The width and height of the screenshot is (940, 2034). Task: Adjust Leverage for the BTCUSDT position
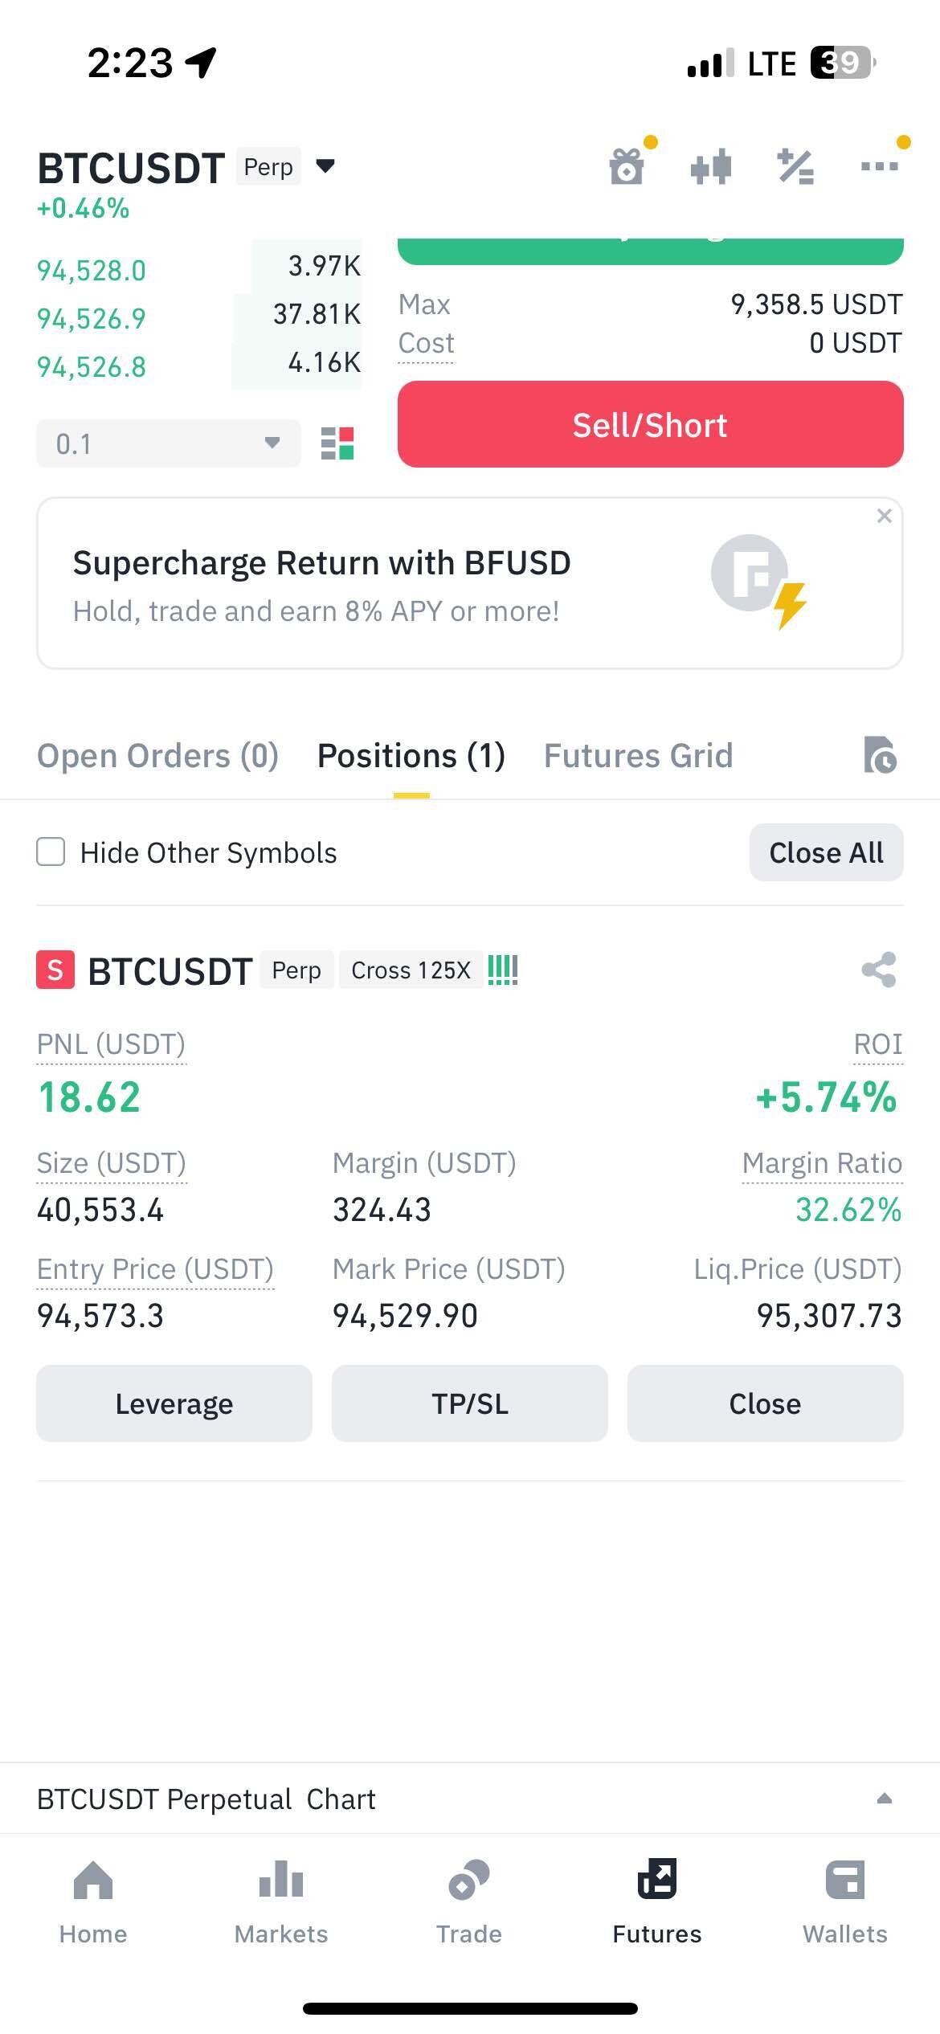pos(174,1403)
